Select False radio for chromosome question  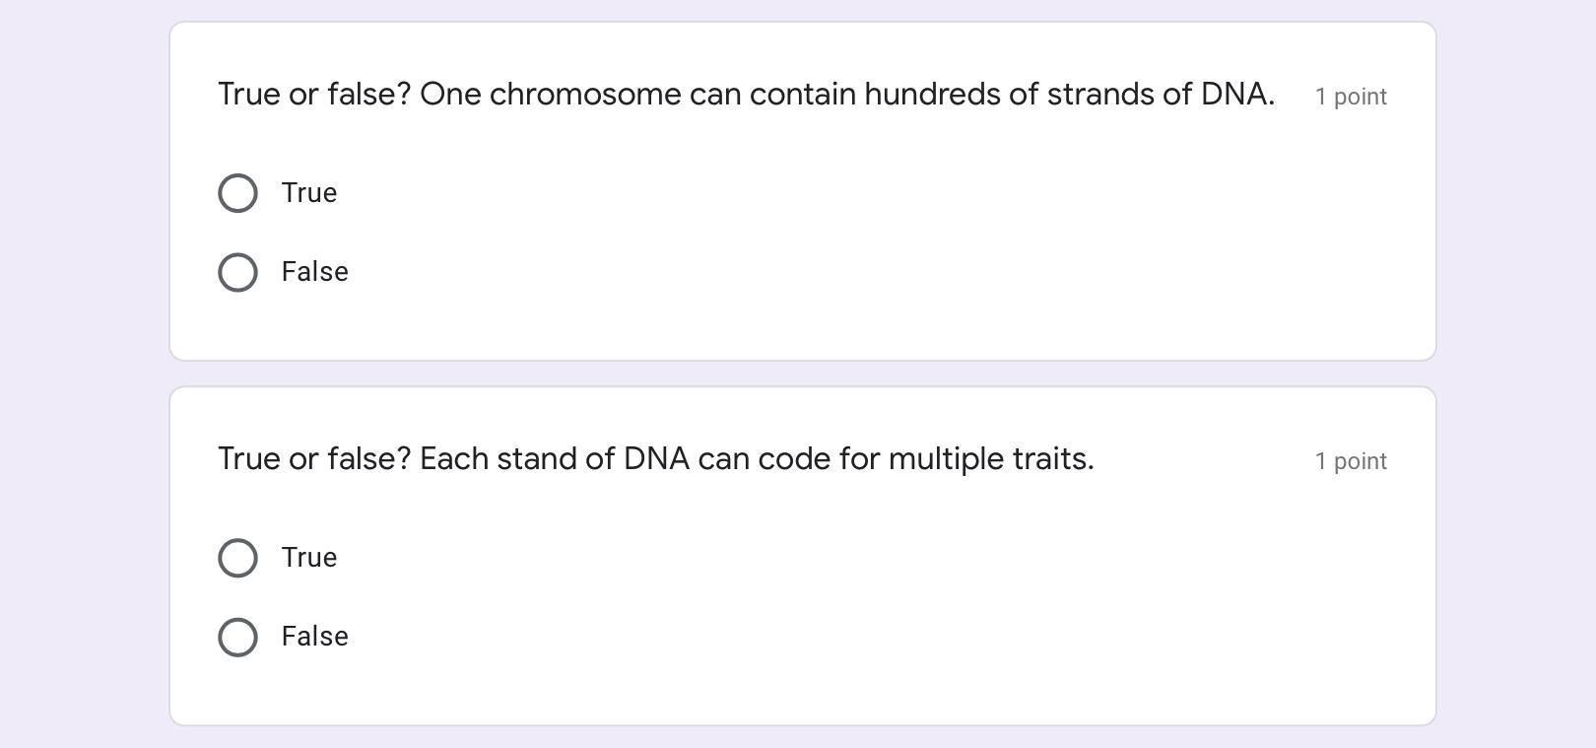pos(237,272)
